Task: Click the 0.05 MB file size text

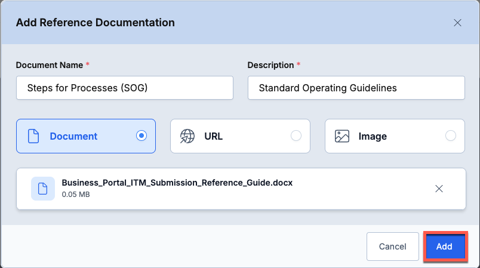Action: tap(76, 195)
